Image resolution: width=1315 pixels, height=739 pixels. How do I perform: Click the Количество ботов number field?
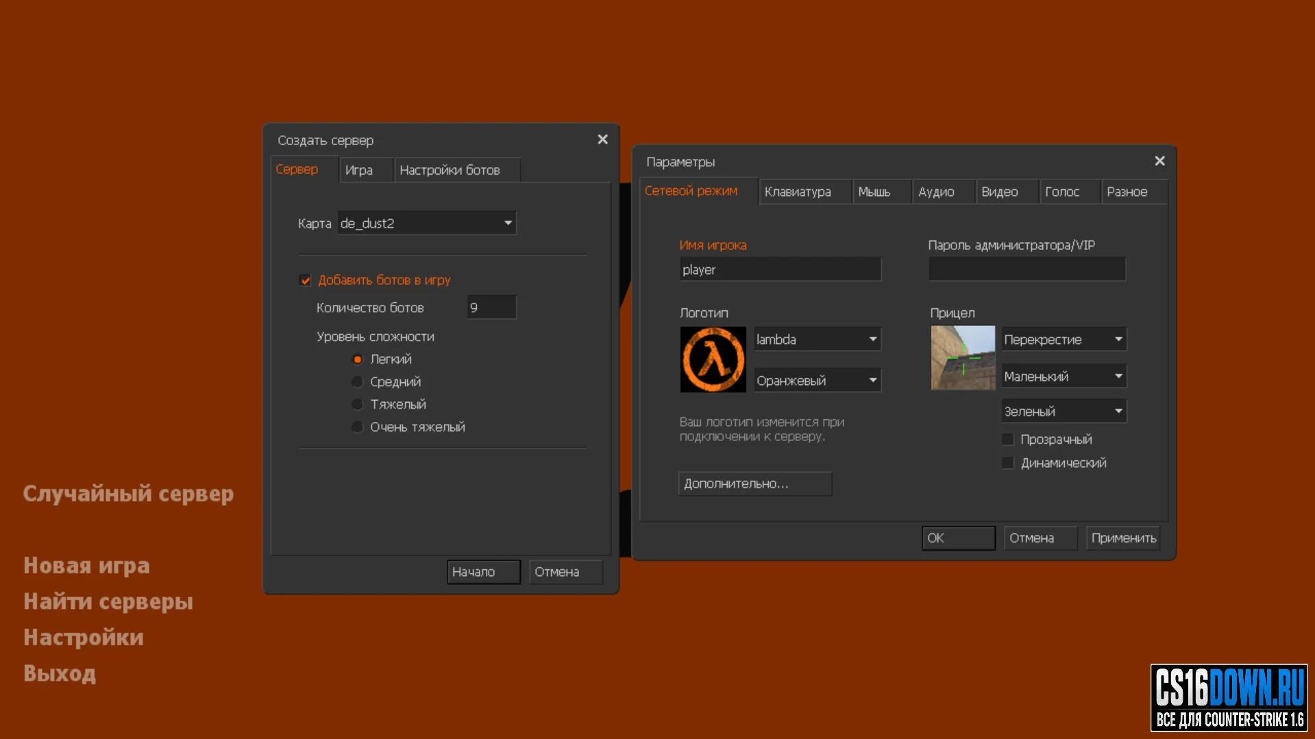coord(492,308)
